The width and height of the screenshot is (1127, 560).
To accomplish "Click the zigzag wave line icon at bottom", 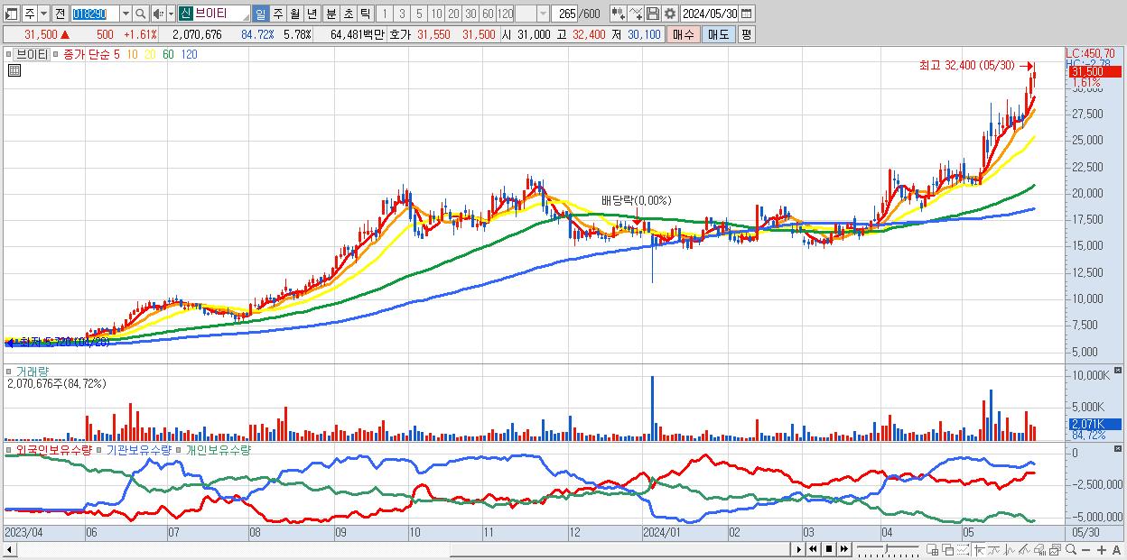I will 1009,550.
